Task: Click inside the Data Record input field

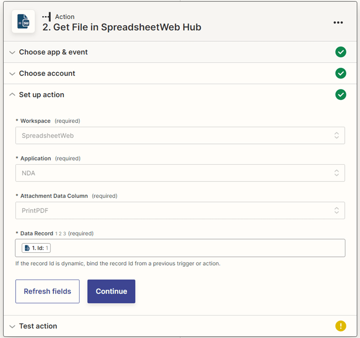Action: 180,248
